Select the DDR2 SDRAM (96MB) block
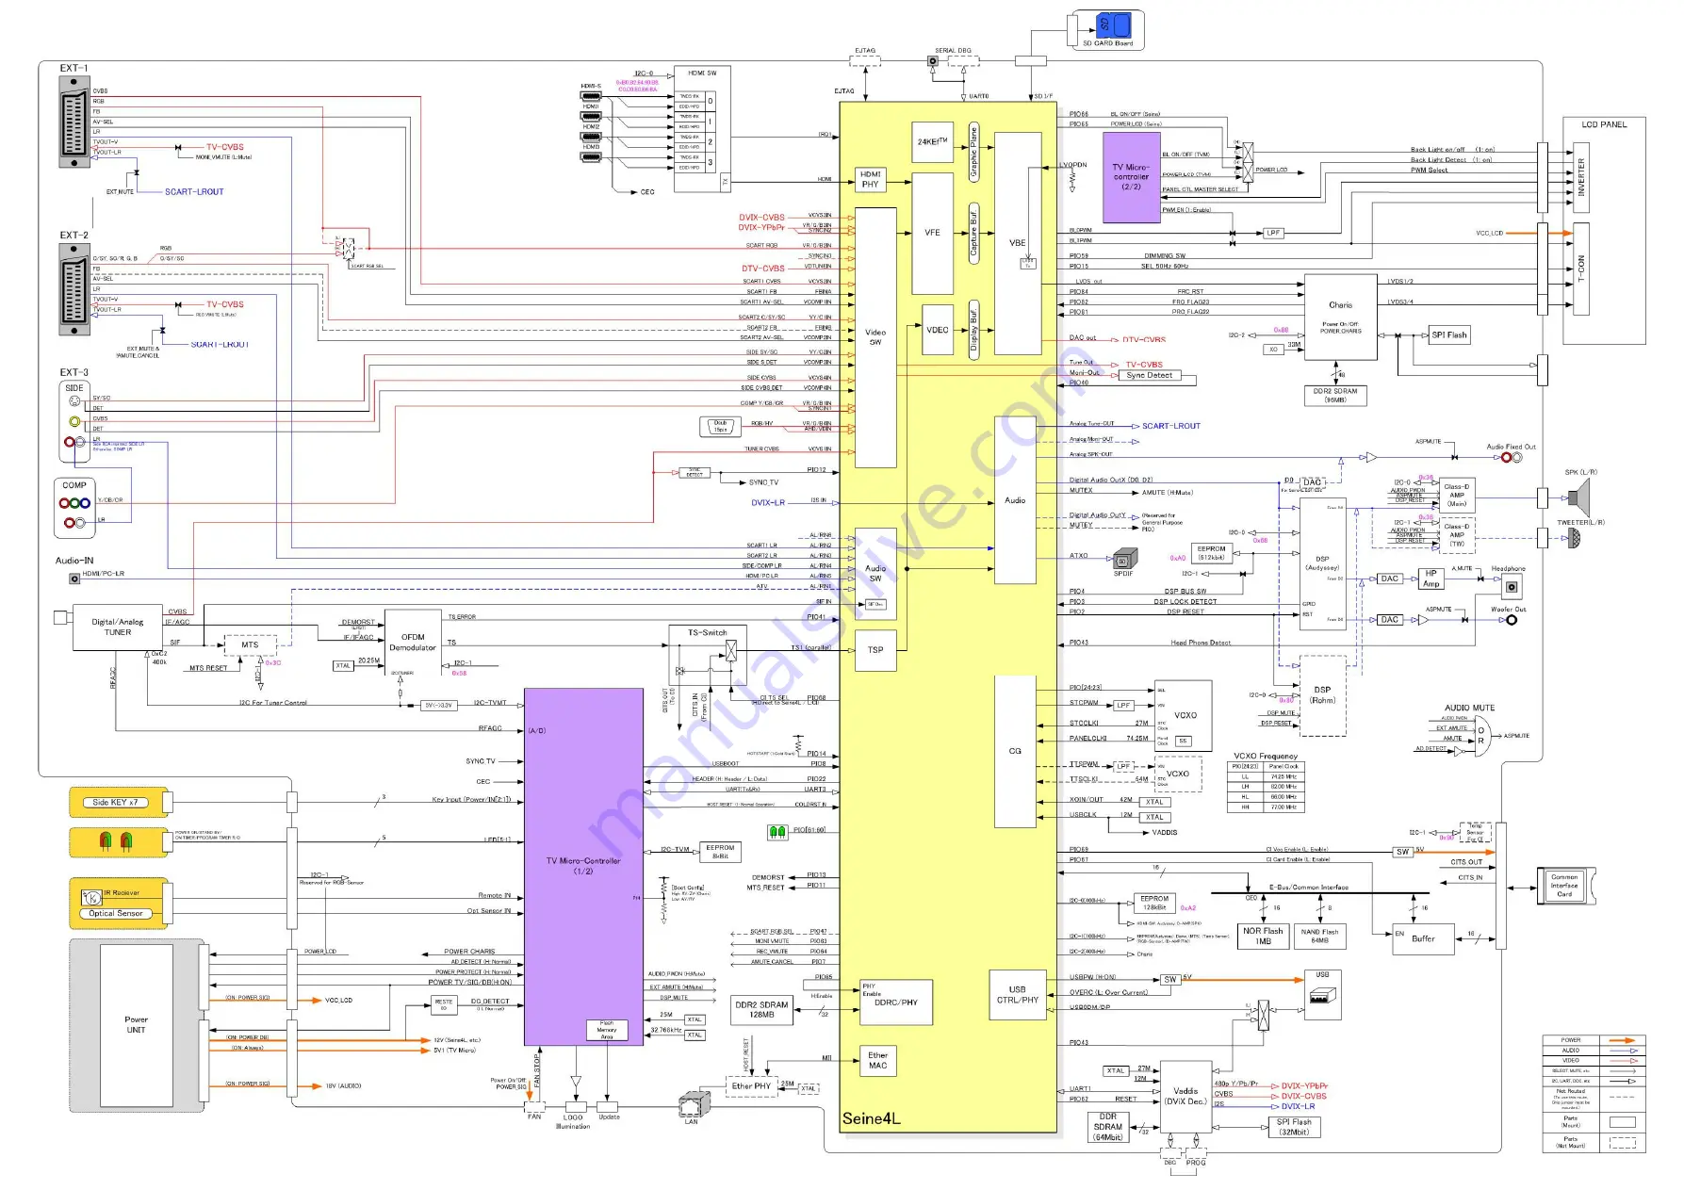The image size is (1684, 1190). (x=1335, y=395)
